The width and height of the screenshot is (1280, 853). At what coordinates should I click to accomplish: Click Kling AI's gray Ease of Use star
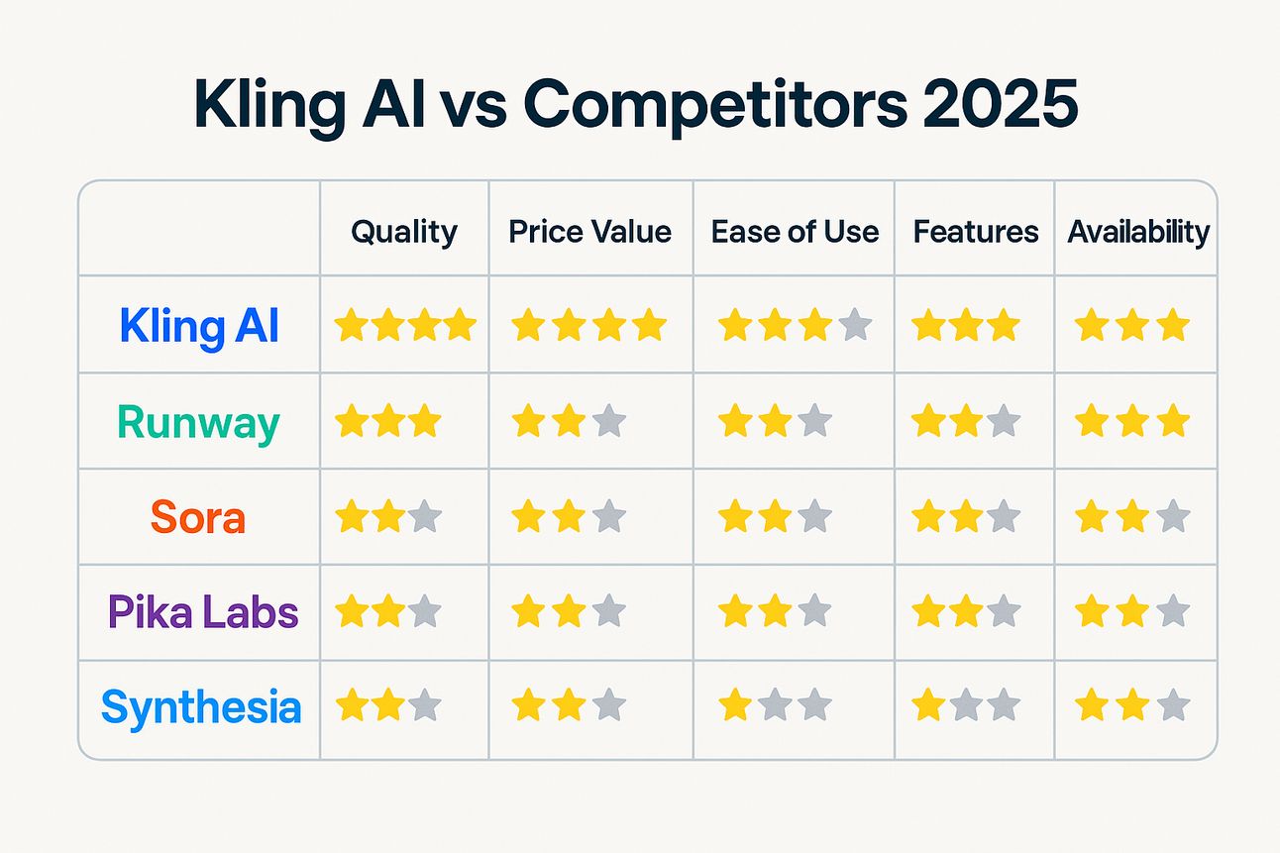[855, 325]
